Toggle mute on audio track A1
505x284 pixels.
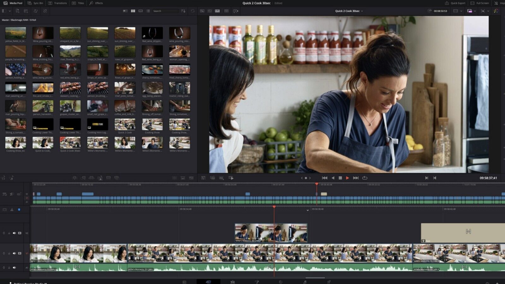coord(14,268)
